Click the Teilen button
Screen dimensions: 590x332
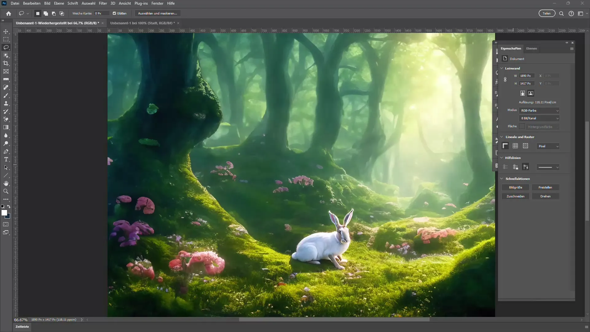[x=547, y=14]
